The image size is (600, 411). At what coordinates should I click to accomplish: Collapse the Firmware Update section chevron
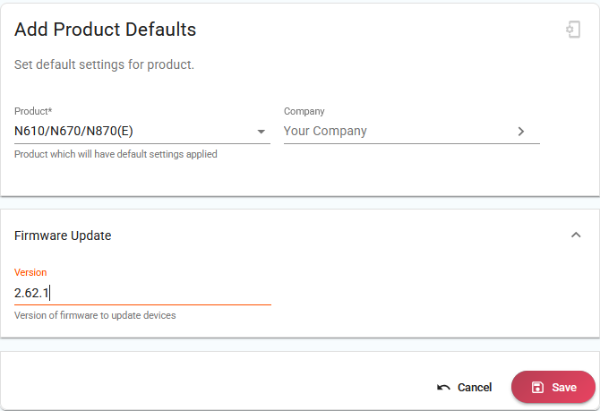tap(576, 235)
